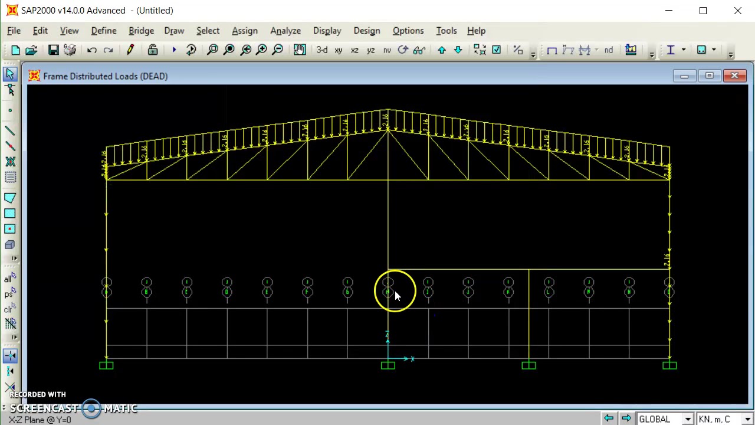Click the nv named view button
The image size is (755, 425).
[x=387, y=50]
